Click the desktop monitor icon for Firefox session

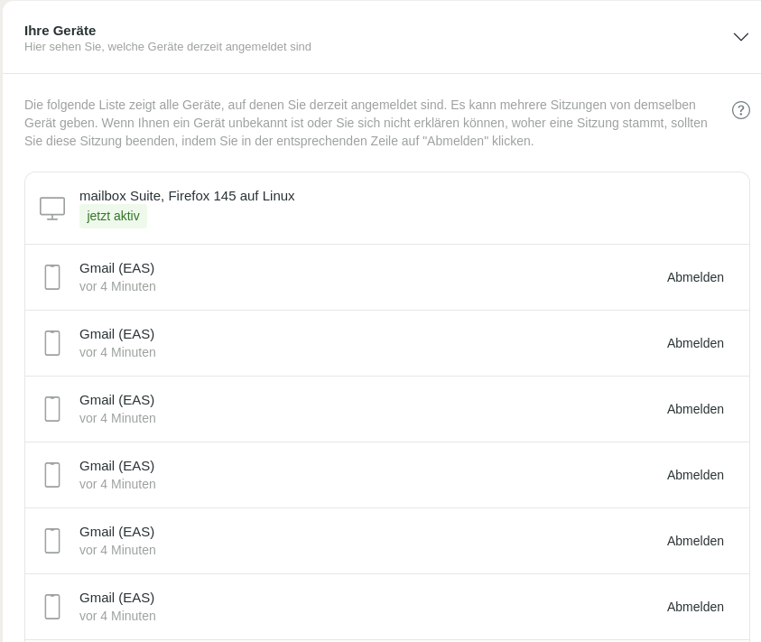click(x=52, y=209)
